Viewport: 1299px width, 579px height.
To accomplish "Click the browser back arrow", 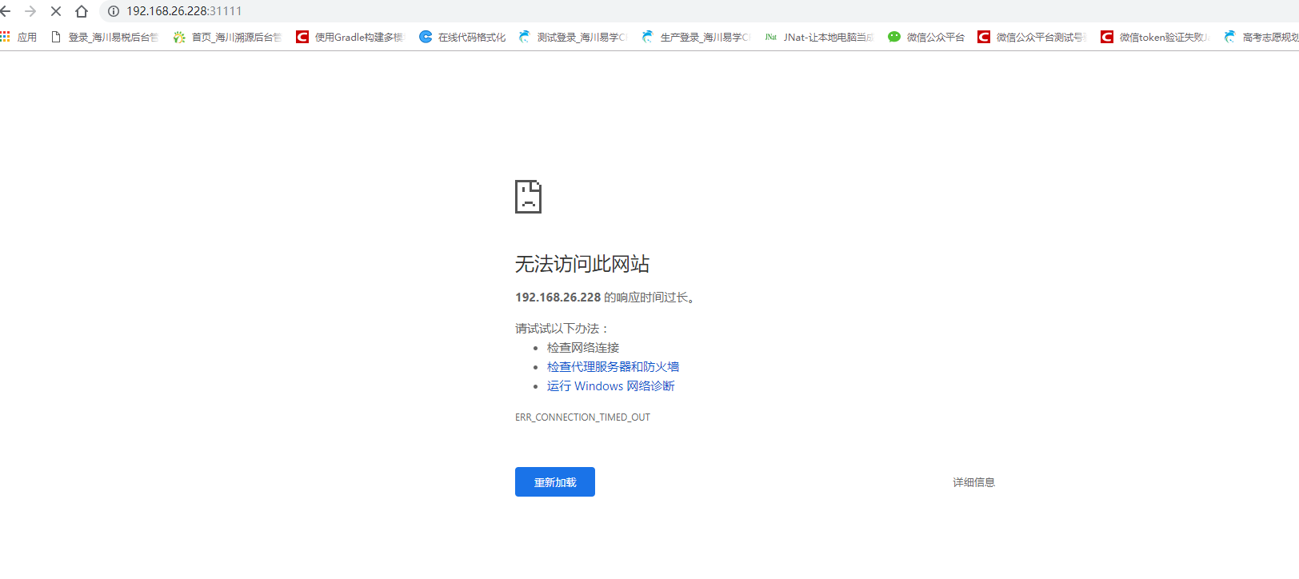I will pos(6,11).
